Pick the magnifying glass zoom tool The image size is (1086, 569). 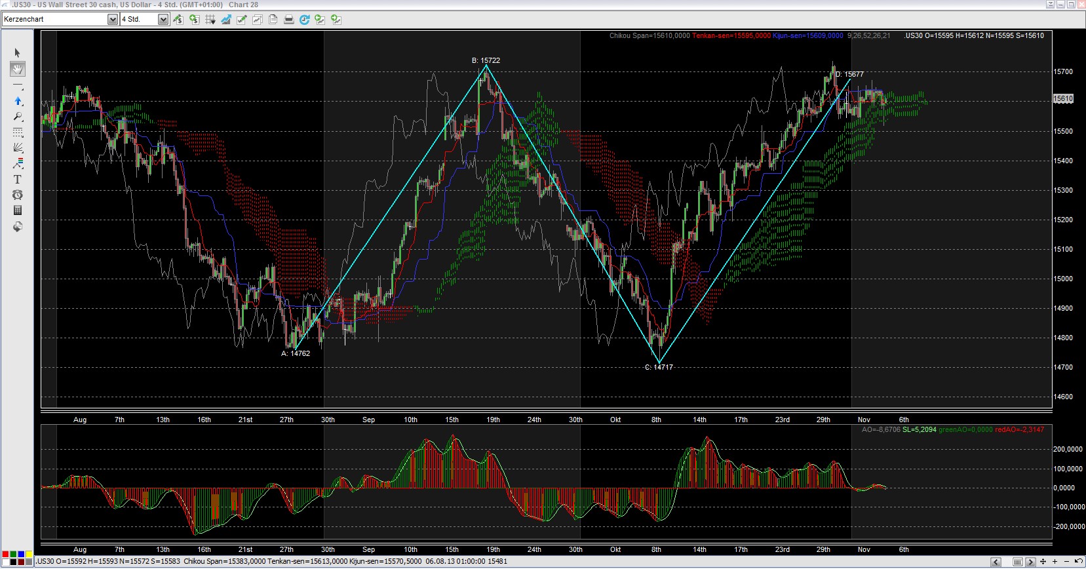point(18,117)
